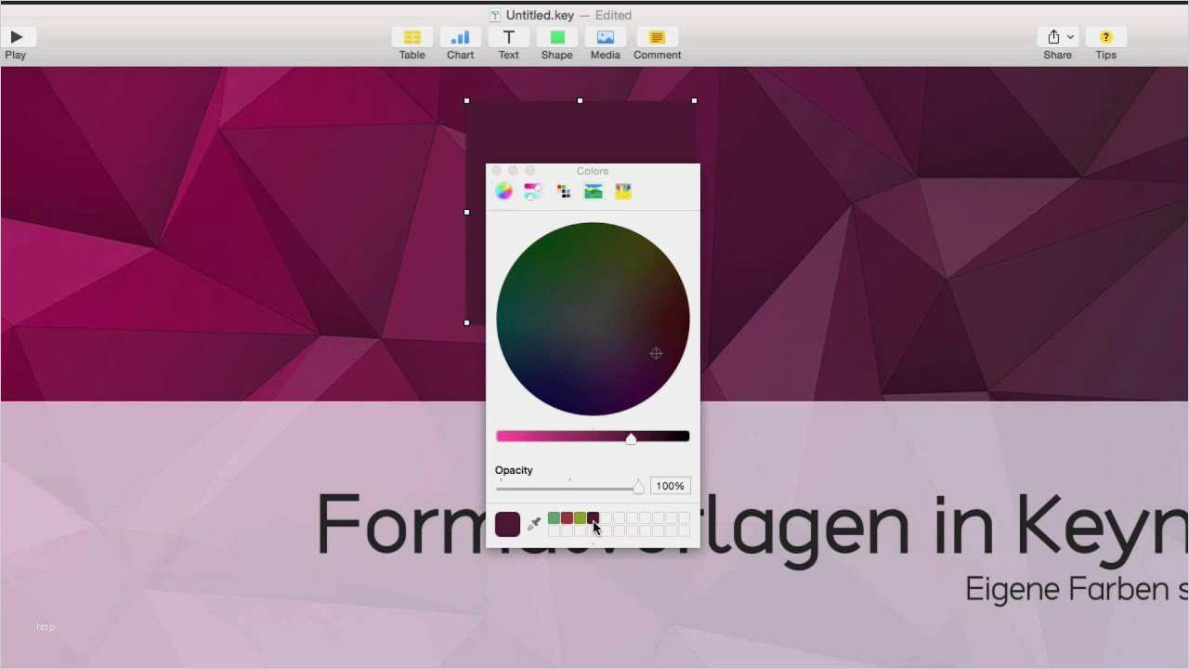Click the Play slideshow button
Image resolution: width=1189 pixels, height=669 pixels.
point(17,37)
